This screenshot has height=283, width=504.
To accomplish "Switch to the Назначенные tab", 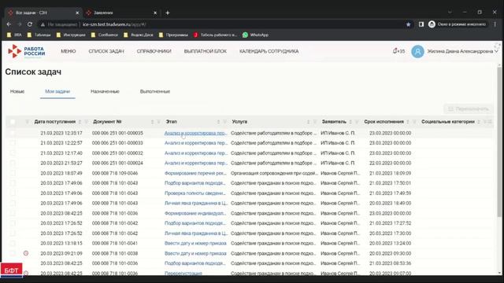I will 105,91.
